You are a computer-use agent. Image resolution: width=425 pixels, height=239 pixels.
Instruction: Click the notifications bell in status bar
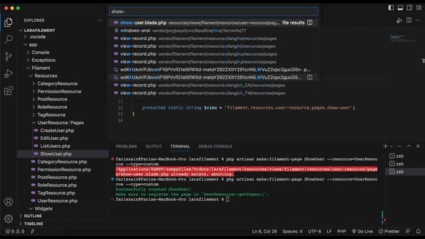coord(418,232)
